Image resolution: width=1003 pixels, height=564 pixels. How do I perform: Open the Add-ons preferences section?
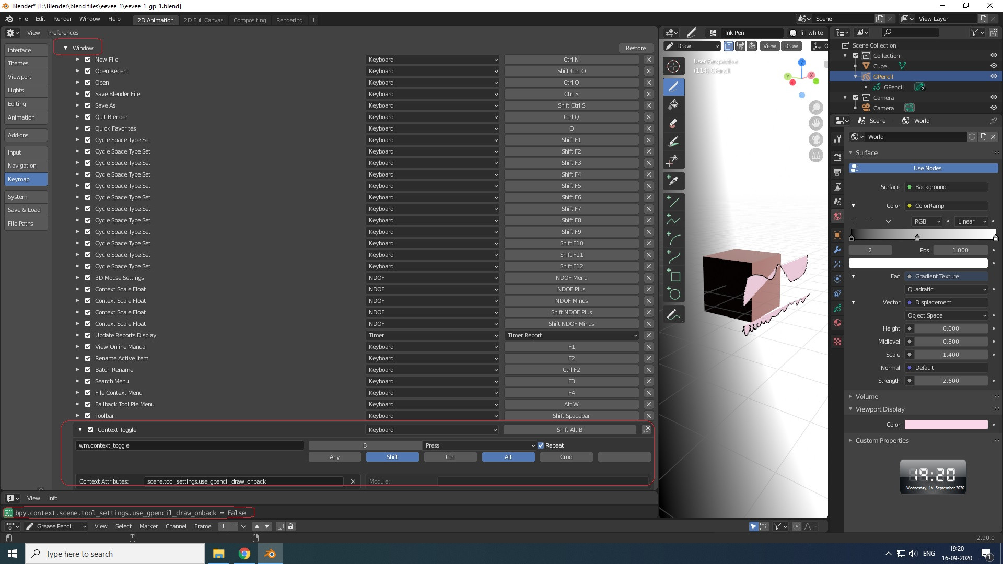(26, 135)
